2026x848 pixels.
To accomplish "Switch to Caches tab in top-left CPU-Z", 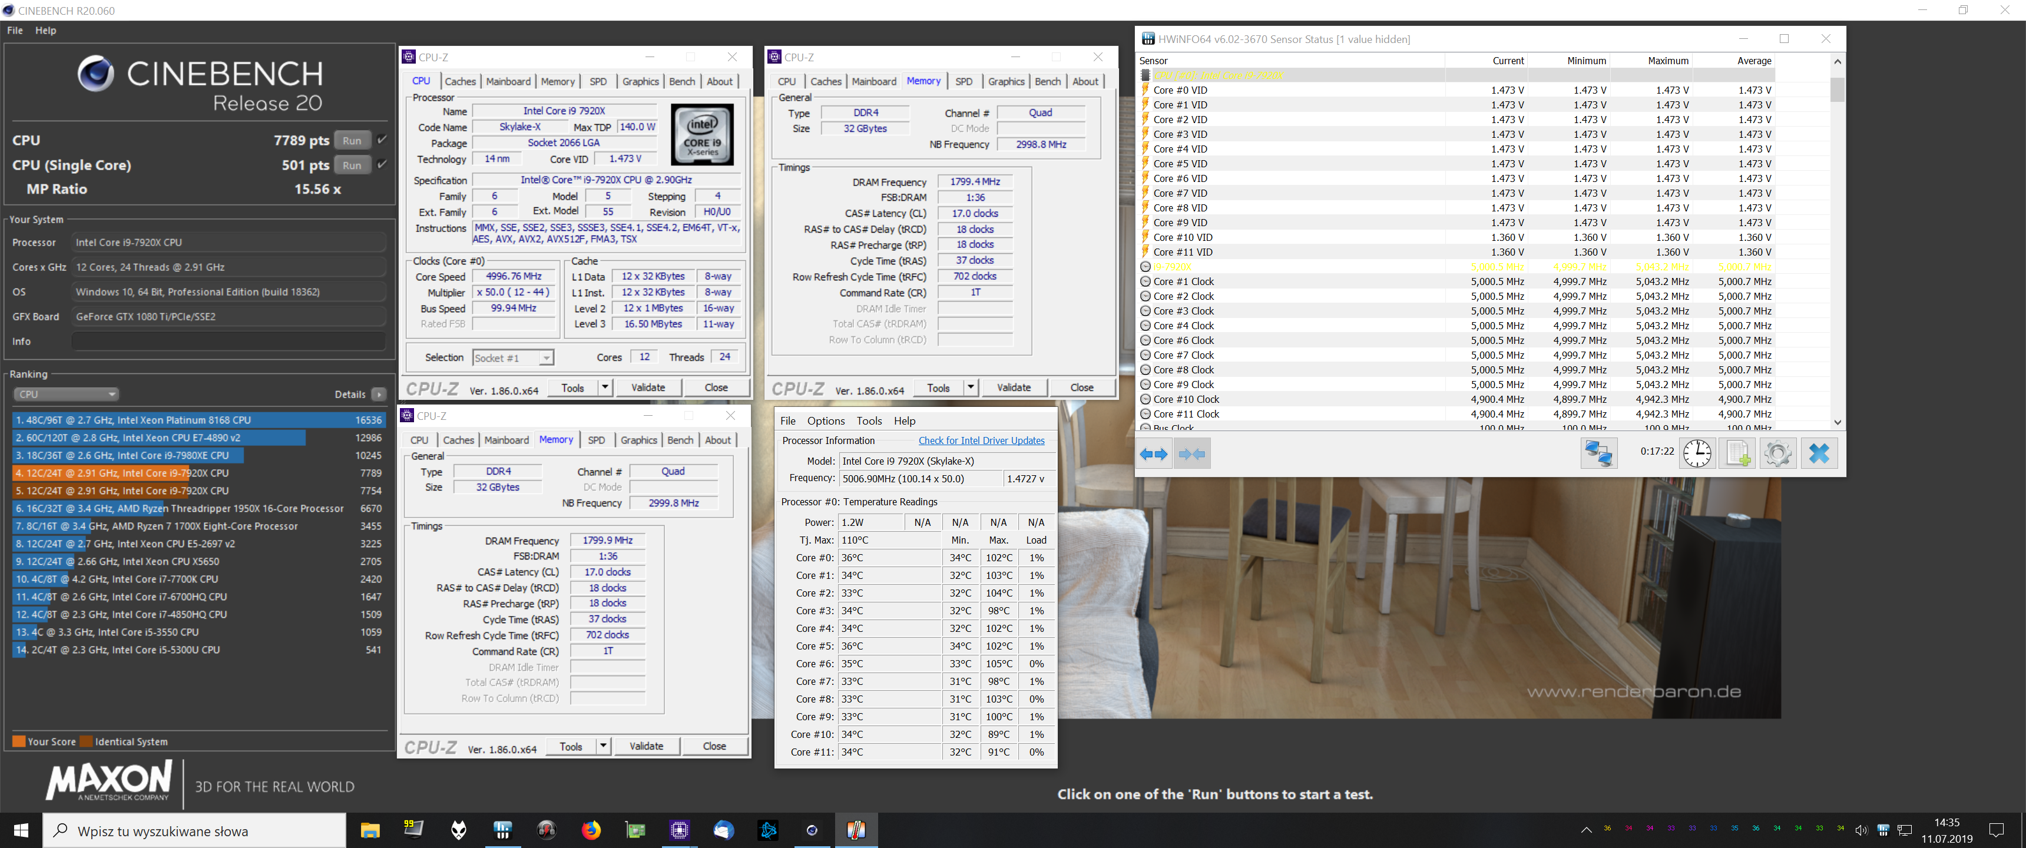I will 460,81.
